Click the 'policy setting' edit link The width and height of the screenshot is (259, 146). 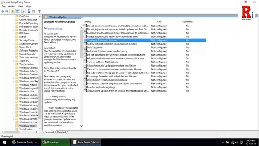[x=55, y=28]
